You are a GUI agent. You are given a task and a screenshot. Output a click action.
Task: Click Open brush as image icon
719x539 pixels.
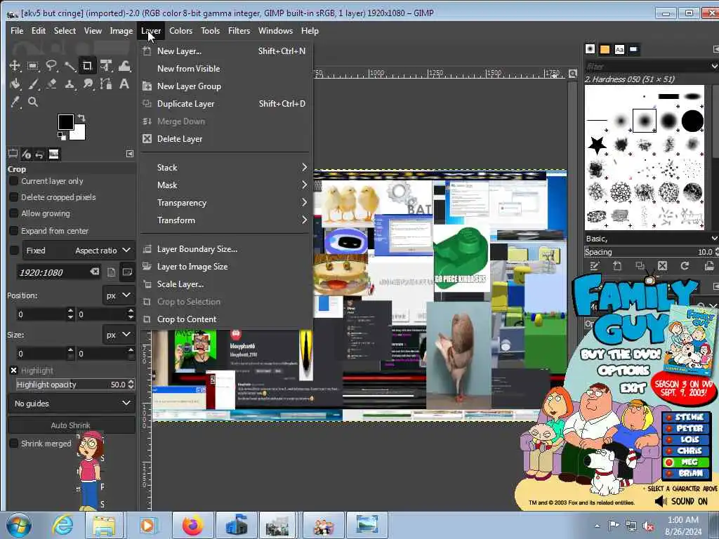pyautogui.click(x=709, y=266)
